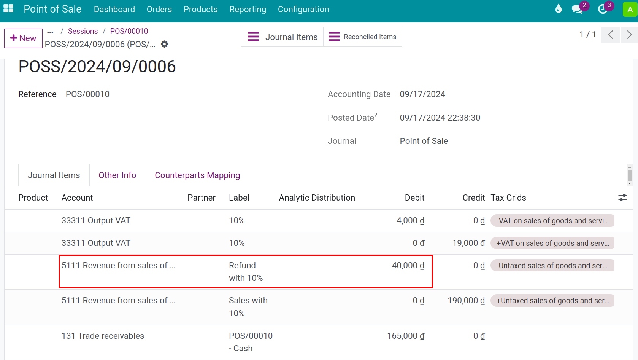Open the Configuration menu
Image resolution: width=638 pixels, height=360 pixels.
(303, 9)
